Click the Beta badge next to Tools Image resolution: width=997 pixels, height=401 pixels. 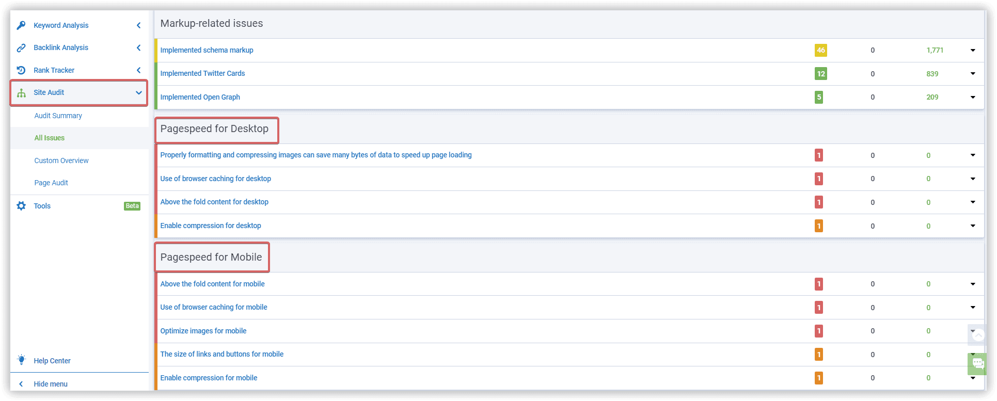pyautogui.click(x=132, y=206)
